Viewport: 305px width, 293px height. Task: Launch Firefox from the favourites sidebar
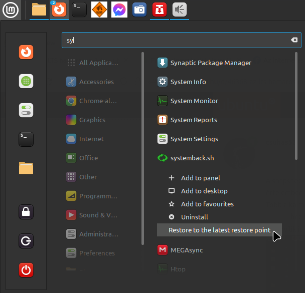[26, 52]
